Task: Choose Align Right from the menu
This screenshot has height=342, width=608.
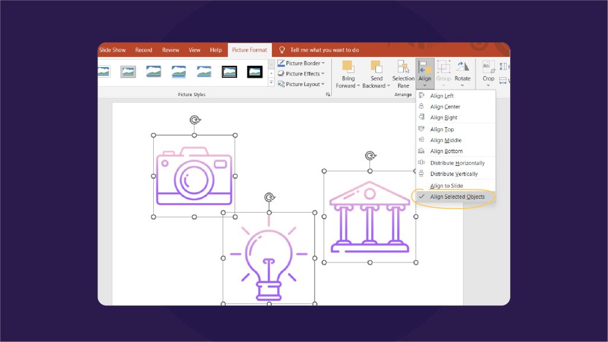Action: (x=456, y=118)
